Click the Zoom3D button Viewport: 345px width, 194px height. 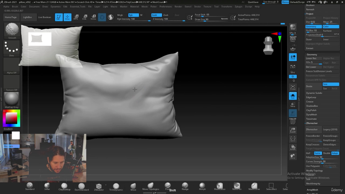tap(293, 130)
